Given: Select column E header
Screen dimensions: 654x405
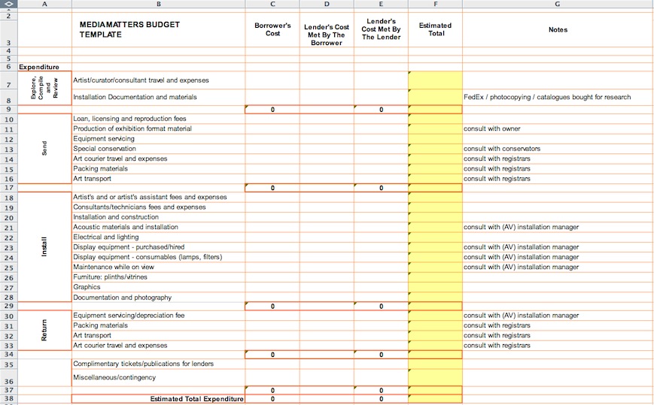Looking at the screenshot, I should pos(381,4).
